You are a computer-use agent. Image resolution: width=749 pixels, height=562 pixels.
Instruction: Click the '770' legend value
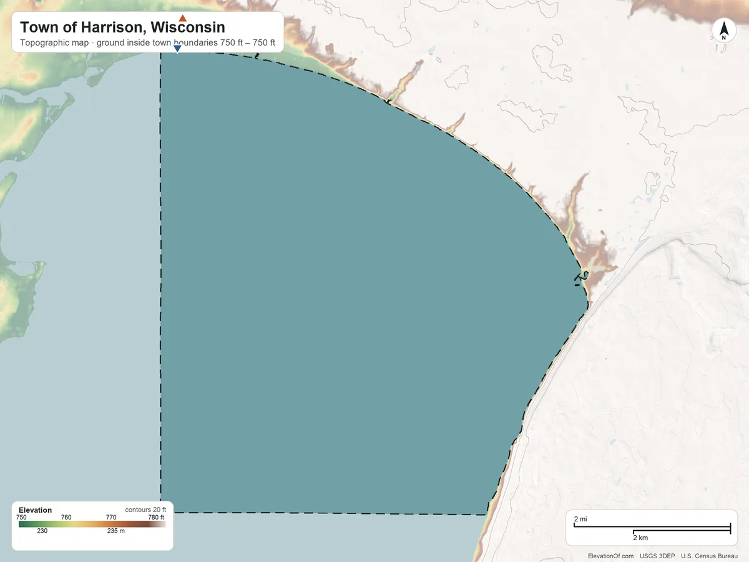[111, 517]
